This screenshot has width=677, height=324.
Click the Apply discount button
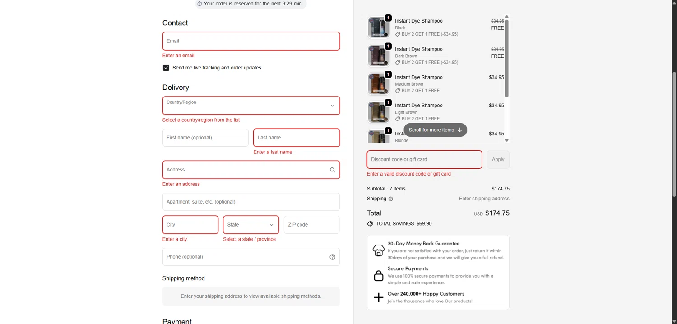pos(498,160)
